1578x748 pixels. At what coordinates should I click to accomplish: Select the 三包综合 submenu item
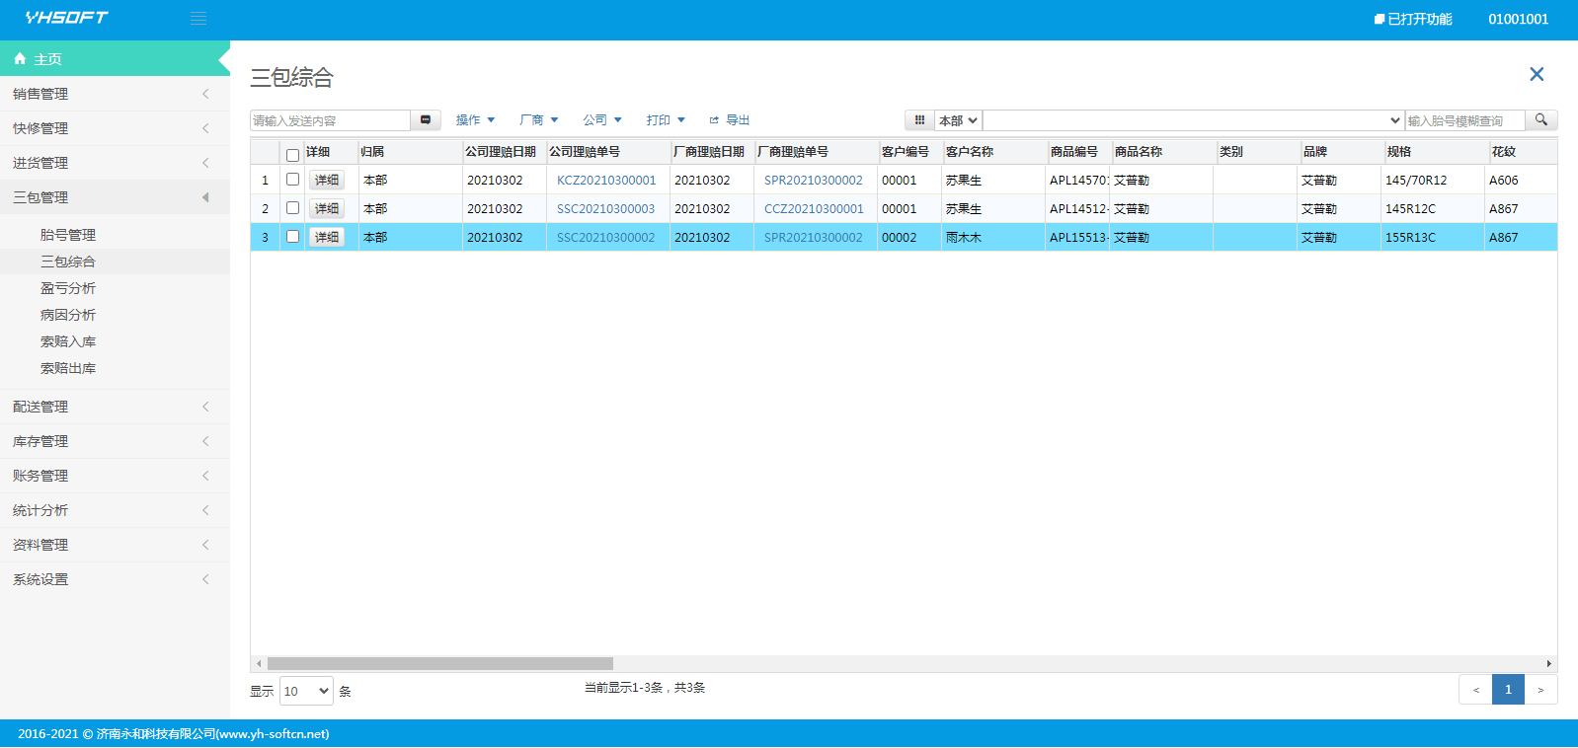pos(68,262)
